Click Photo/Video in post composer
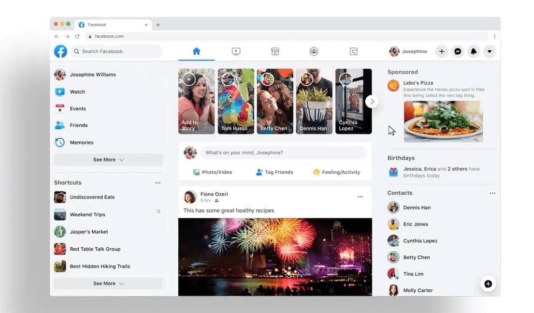Image resolution: width=534 pixels, height=313 pixels. tap(213, 172)
